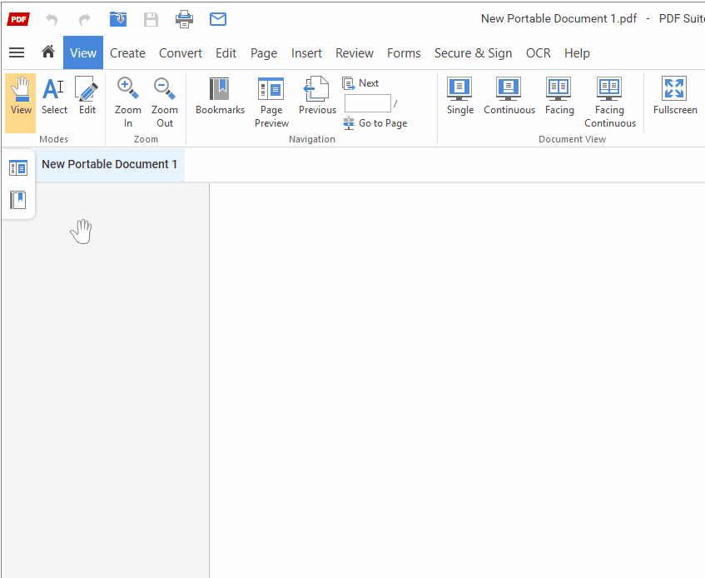This screenshot has height=578, width=705.
Task: Enter Fullscreen mode
Action: coord(675,97)
